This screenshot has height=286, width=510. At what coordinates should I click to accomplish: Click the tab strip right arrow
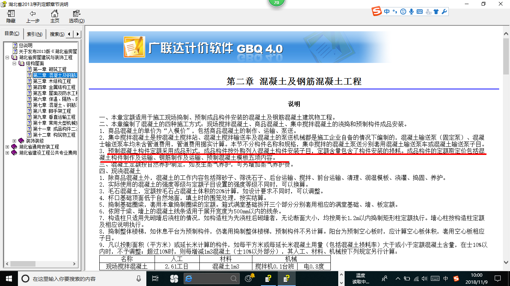(77, 34)
